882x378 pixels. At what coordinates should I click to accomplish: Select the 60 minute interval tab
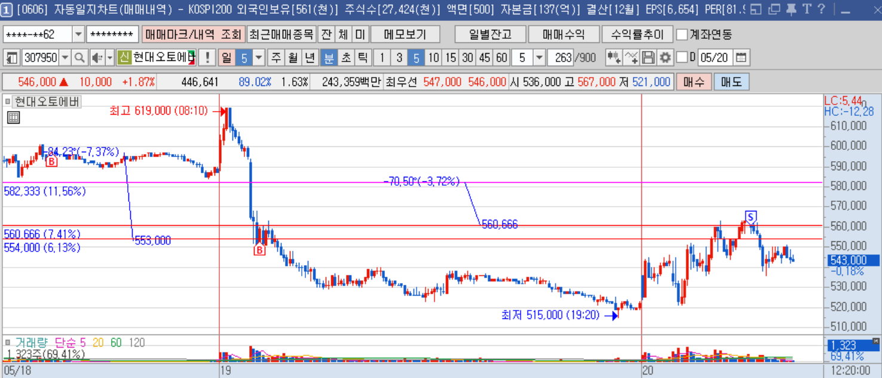501,58
